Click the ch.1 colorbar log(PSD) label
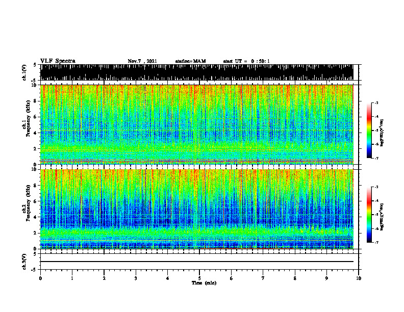Image resolution: width=404 pixels, height=312 pixels. 382,133
